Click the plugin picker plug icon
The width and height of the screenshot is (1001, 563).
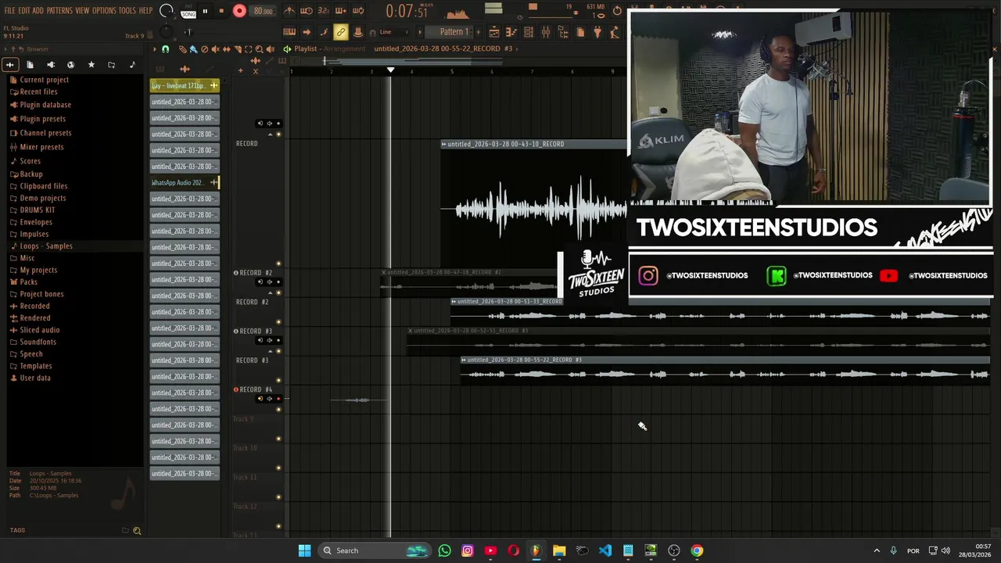597,32
